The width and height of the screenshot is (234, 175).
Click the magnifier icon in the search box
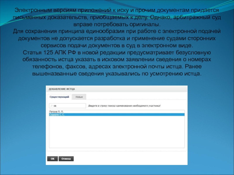coord(51,106)
